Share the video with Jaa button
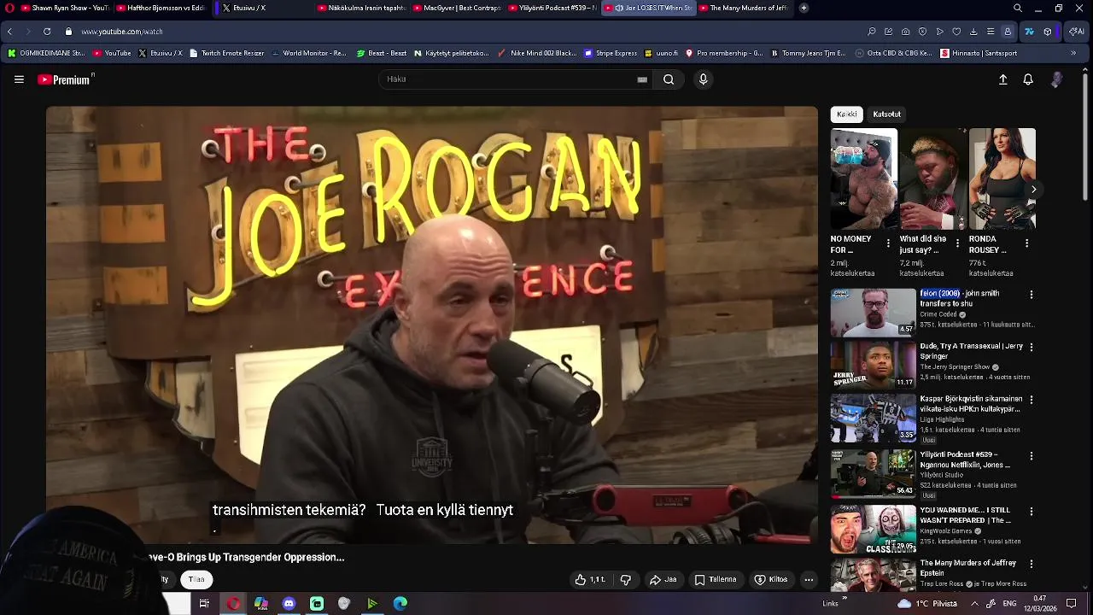 coord(663,580)
